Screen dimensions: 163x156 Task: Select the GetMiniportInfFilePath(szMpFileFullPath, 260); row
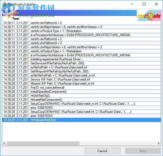point(81,71)
